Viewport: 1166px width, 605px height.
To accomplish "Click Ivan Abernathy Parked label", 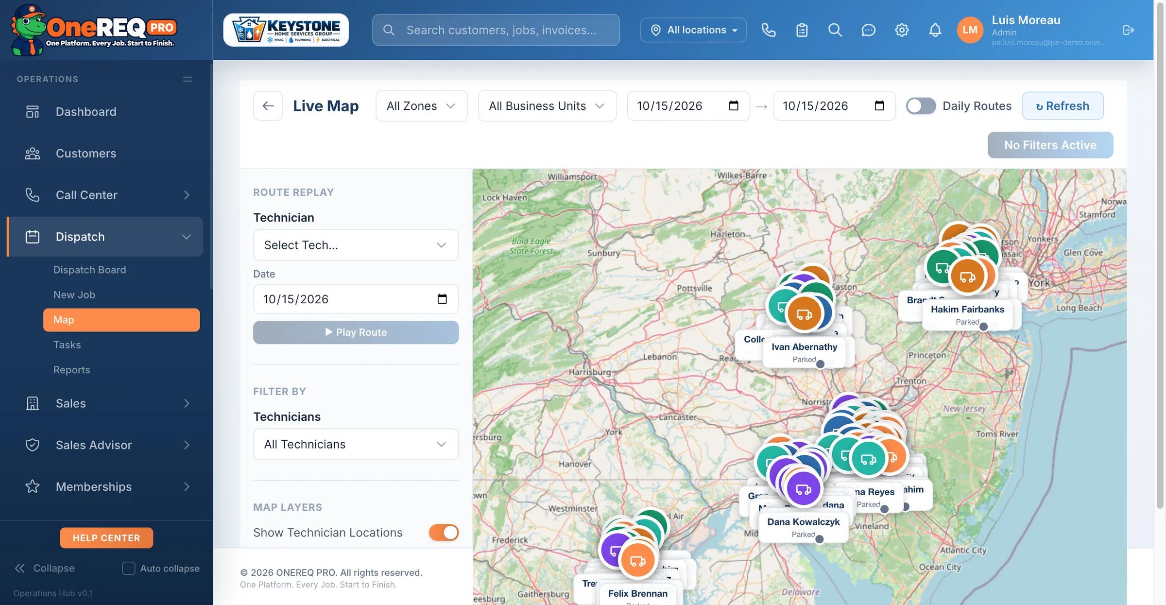I will [x=804, y=353].
